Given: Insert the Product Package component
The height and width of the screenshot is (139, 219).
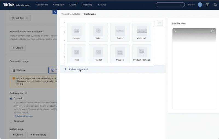Looking at the screenshot, I should pyautogui.click(x=142, y=54).
